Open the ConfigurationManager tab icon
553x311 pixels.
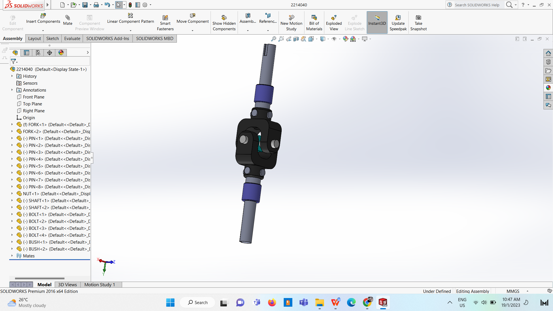(38, 52)
